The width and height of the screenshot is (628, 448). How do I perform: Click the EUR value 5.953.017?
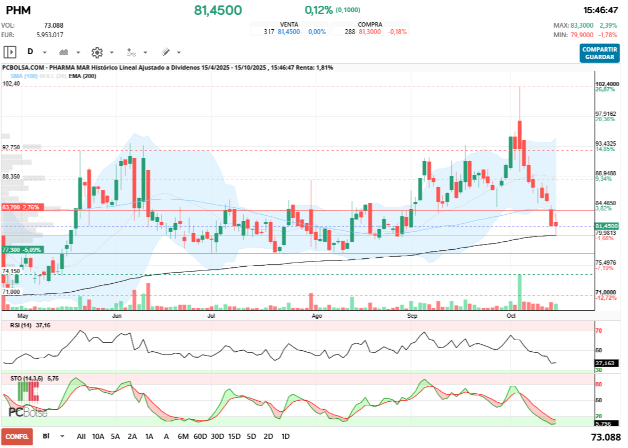(x=50, y=35)
